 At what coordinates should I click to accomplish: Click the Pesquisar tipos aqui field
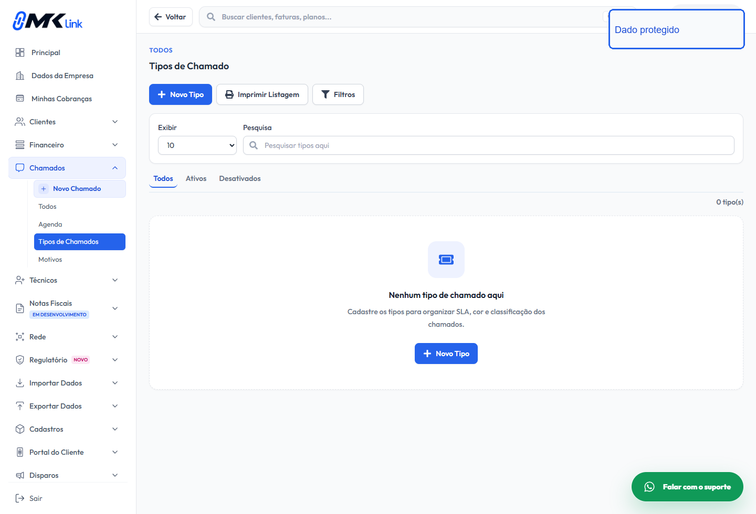[489, 145]
